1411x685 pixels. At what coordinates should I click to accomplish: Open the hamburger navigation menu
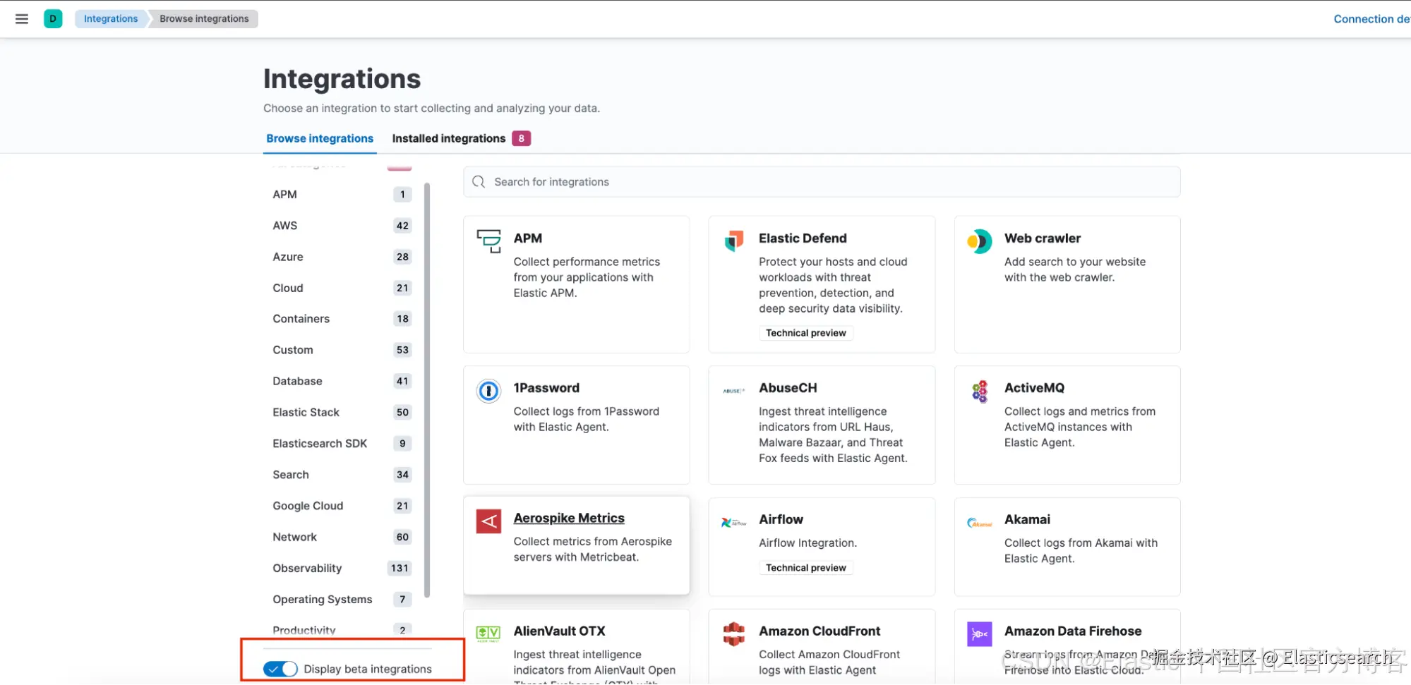click(x=22, y=19)
